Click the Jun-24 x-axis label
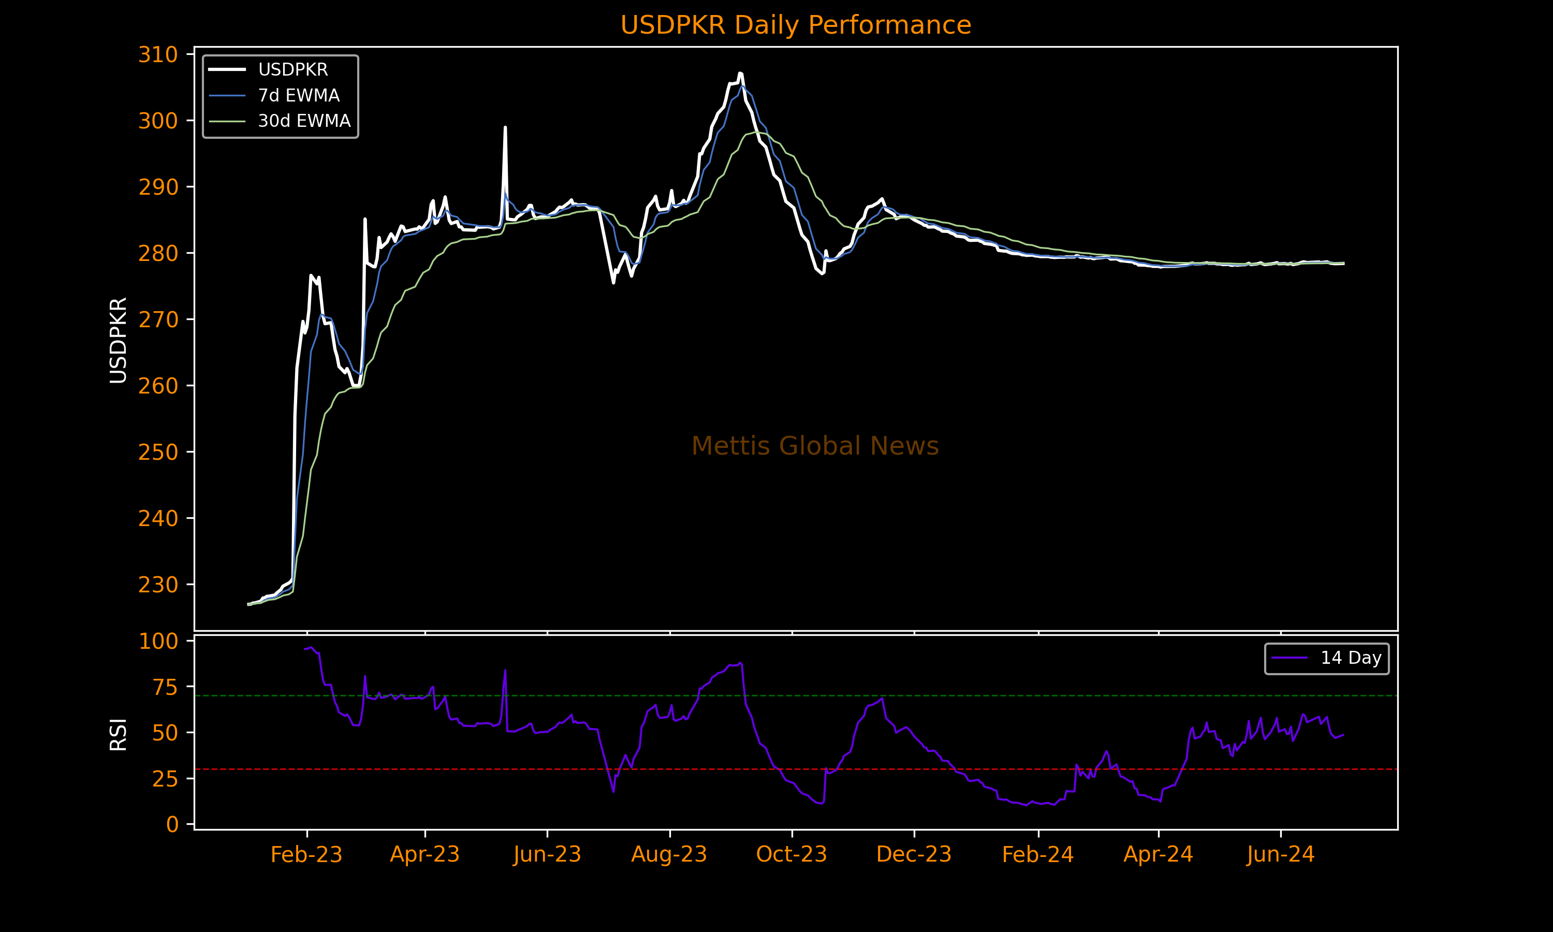This screenshot has width=1553, height=932. point(1280,855)
